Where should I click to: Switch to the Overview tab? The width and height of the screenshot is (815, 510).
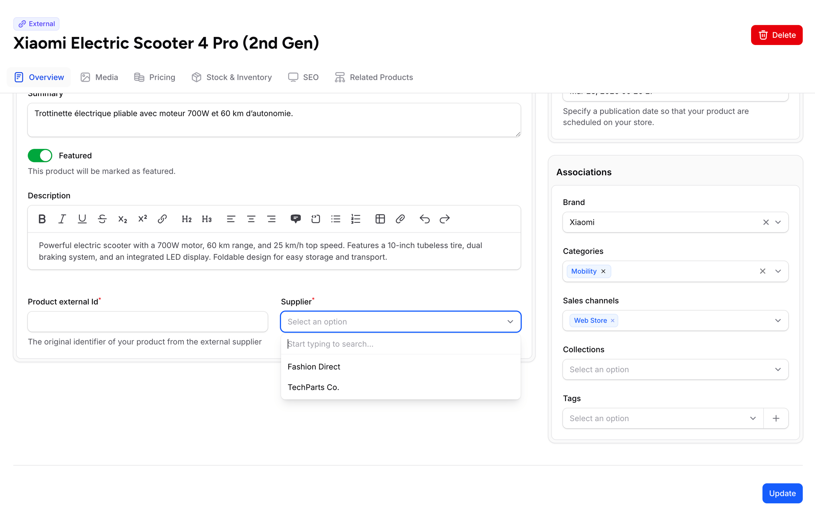pos(39,77)
